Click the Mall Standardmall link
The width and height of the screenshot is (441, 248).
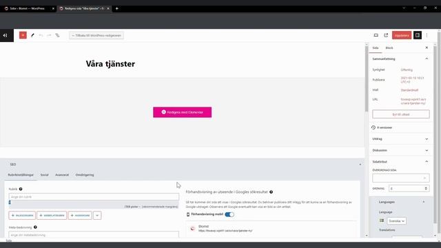tap(409, 90)
